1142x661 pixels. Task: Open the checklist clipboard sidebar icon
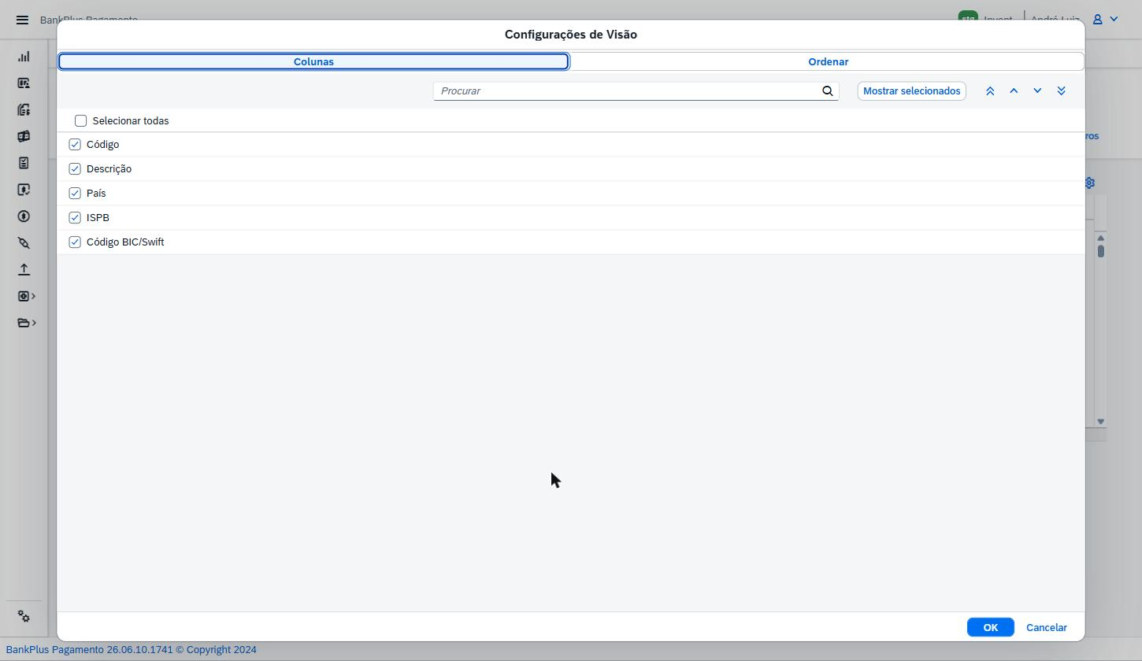(24, 163)
